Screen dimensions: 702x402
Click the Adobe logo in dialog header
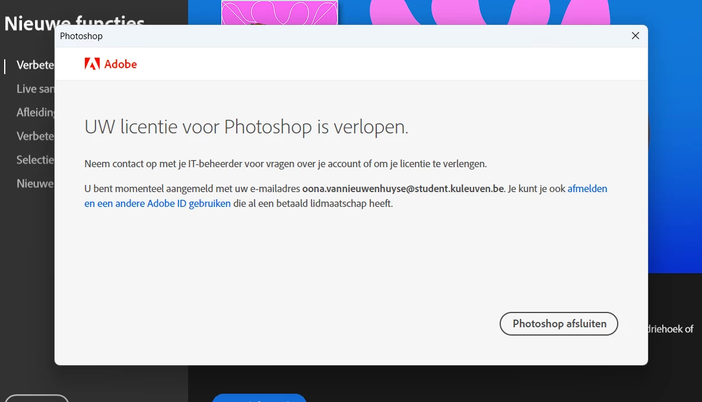110,64
